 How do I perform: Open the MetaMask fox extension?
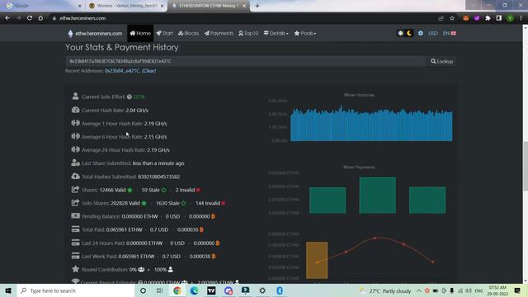coord(465,18)
